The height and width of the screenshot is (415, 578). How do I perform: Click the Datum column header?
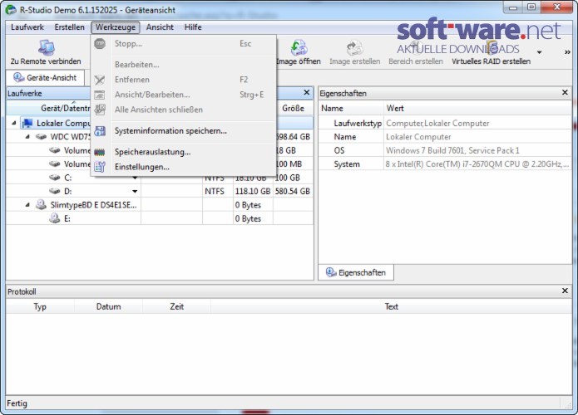(x=108, y=306)
